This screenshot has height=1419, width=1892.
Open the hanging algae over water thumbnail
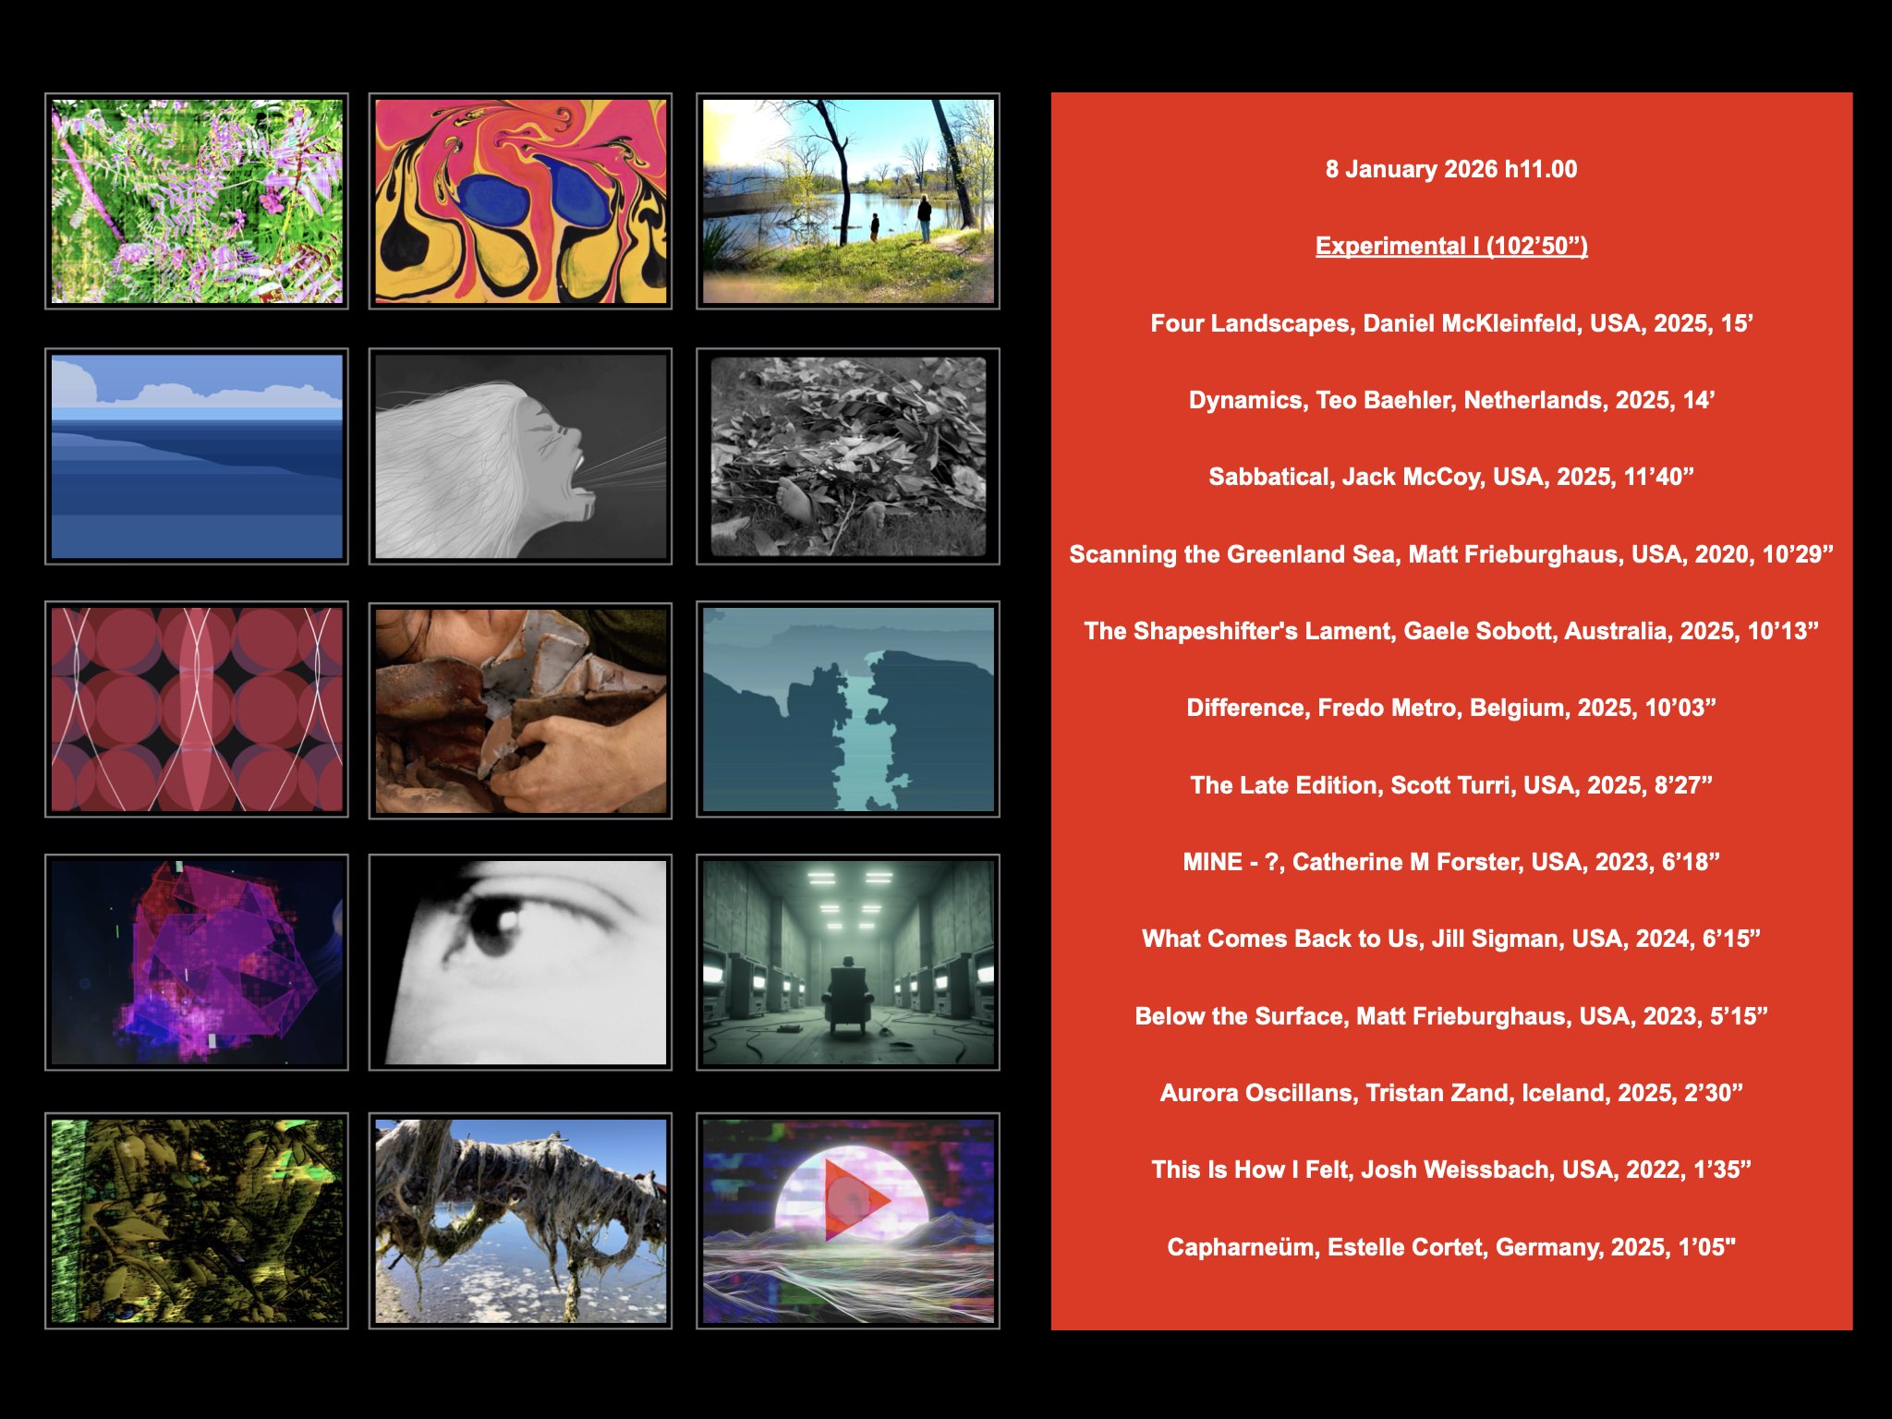pos(520,1220)
